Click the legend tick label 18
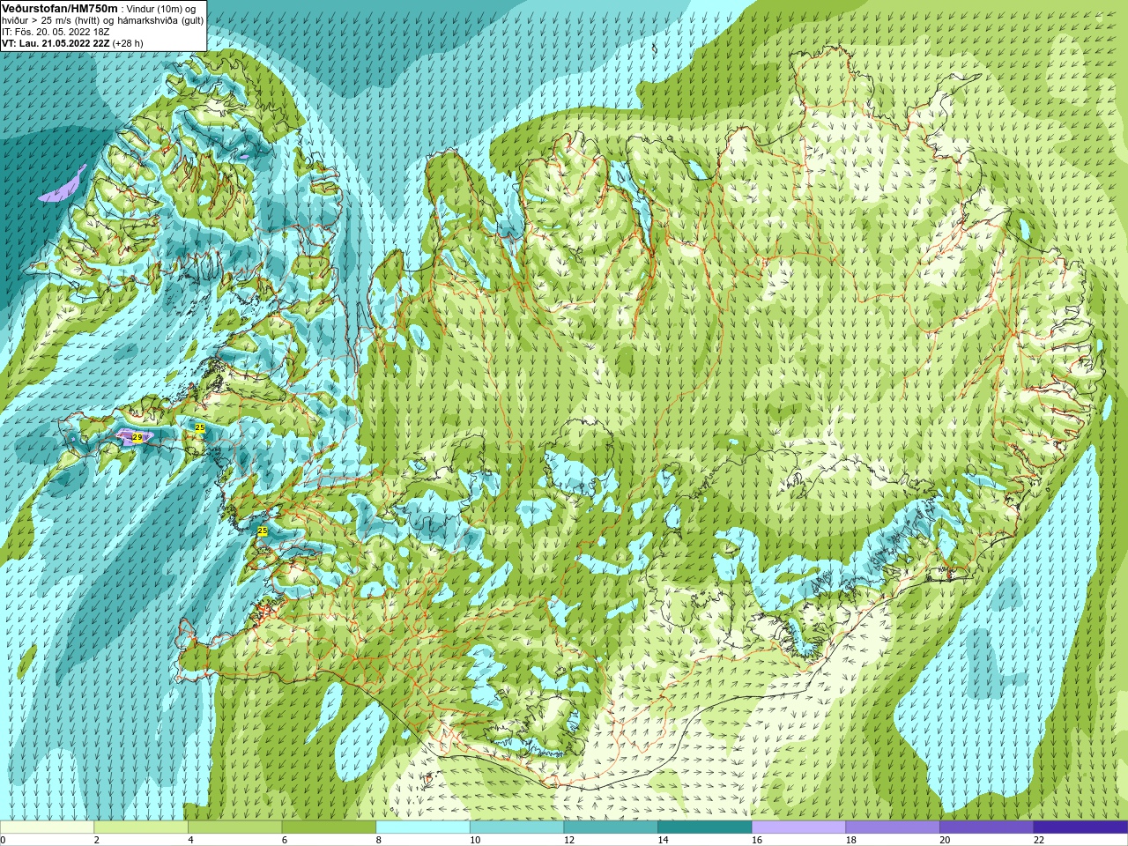Screen dimensions: 1128x846 pyautogui.click(x=851, y=840)
